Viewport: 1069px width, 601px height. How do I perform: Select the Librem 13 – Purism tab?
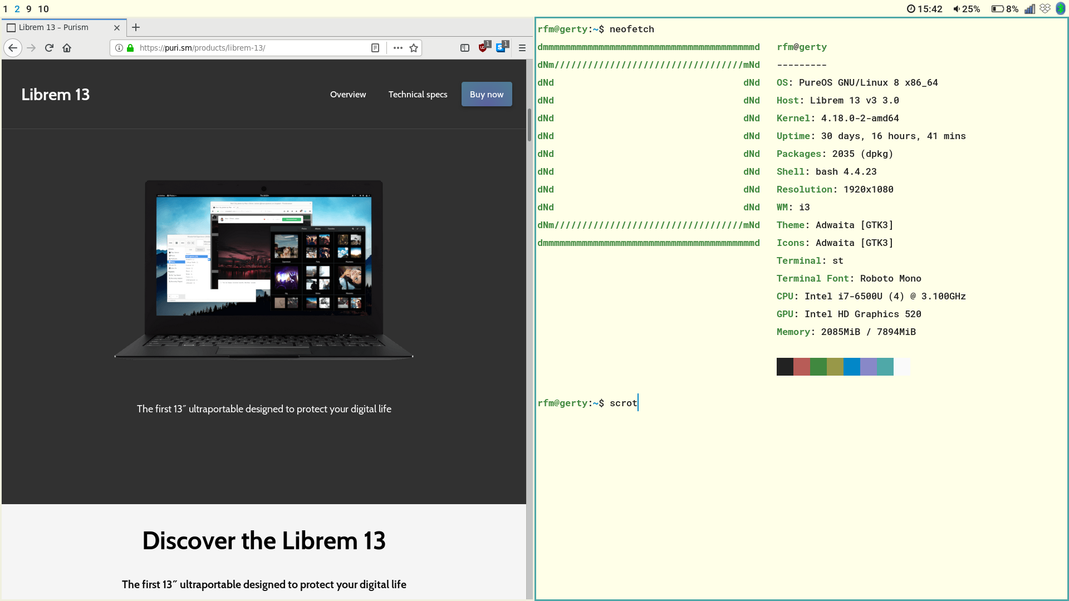point(53,27)
